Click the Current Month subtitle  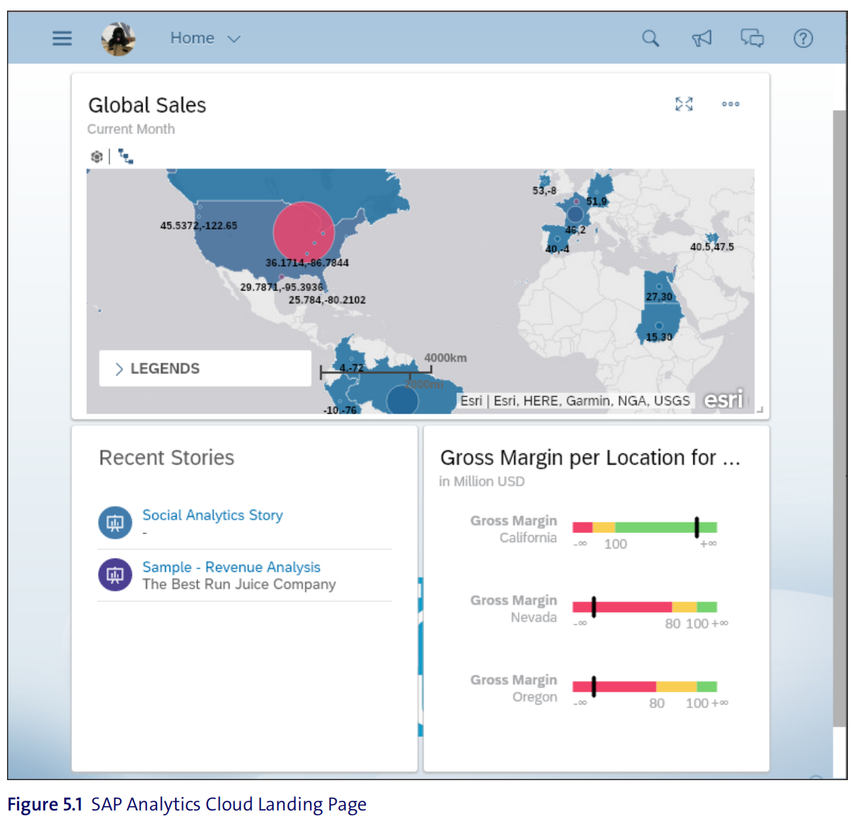click(131, 129)
